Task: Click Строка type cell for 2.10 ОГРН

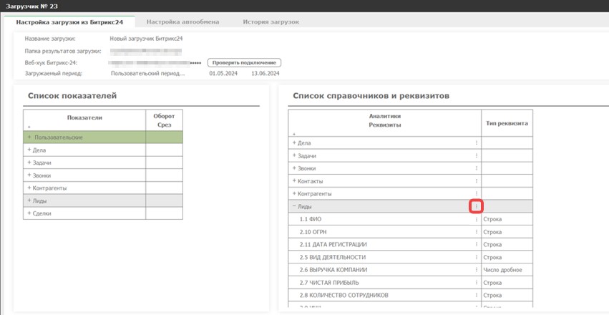Action: point(507,232)
